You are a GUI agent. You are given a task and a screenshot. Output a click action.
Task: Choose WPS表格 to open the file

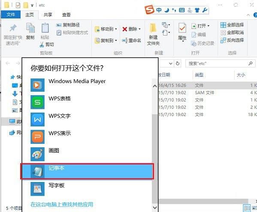click(x=87, y=102)
